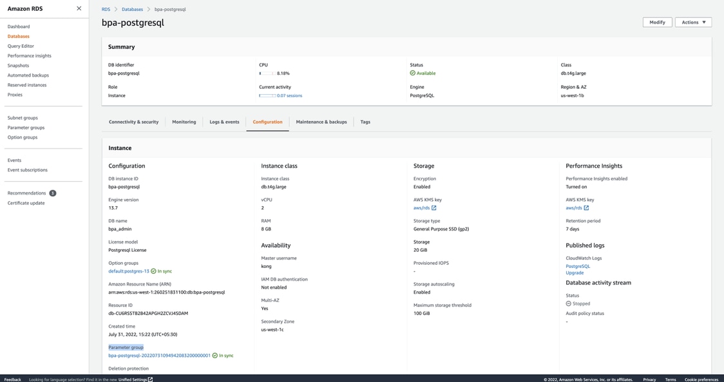Click the 0.07 sessions link
Image resolution: width=724 pixels, height=382 pixels.
289,95
